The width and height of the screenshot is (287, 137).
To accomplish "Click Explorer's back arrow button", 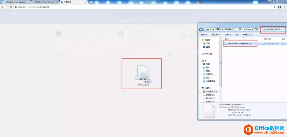I will point(201,29).
